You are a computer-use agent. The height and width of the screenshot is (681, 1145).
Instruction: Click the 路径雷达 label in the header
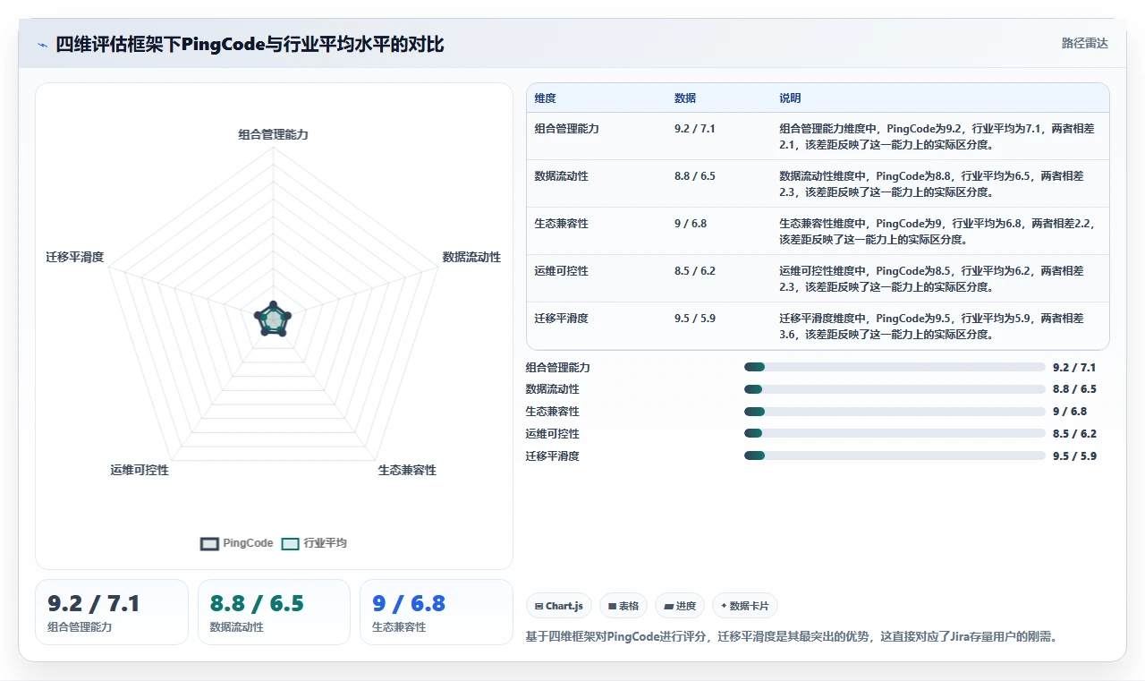pos(1084,43)
